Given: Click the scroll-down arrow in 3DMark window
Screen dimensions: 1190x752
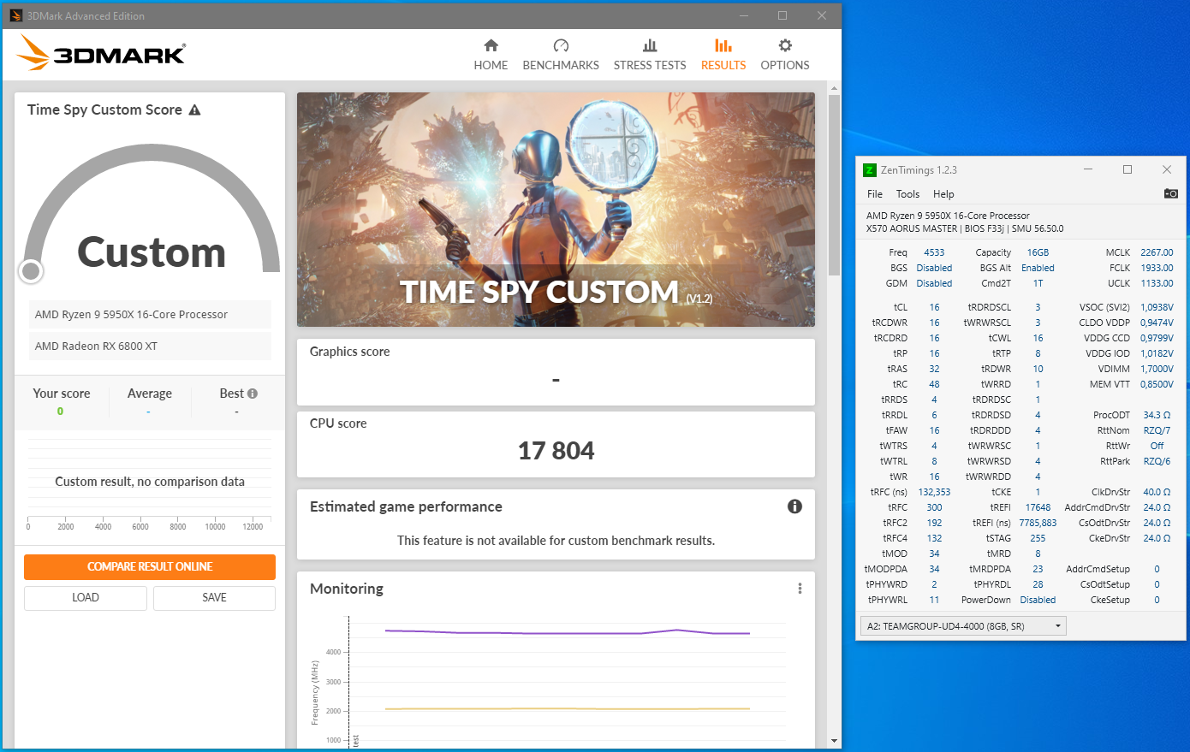Looking at the screenshot, I should coord(835,741).
